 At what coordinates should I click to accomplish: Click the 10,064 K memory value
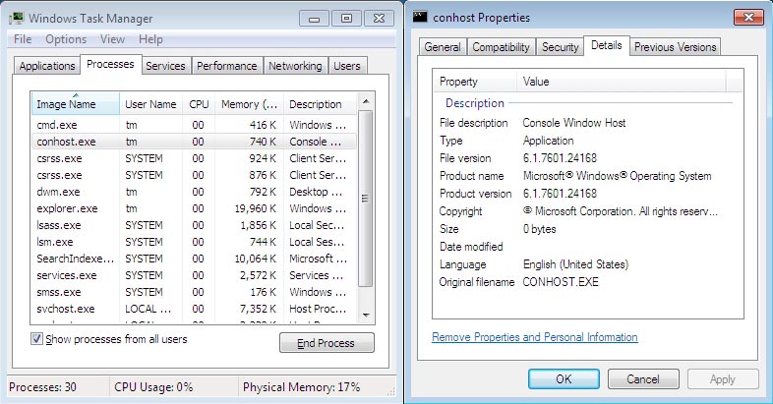click(x=256, y=259)
